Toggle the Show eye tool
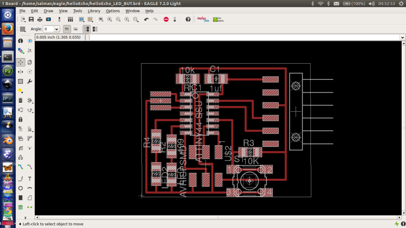Image resolution: width=406 pixels, height=228 pixels. point(30,41)
